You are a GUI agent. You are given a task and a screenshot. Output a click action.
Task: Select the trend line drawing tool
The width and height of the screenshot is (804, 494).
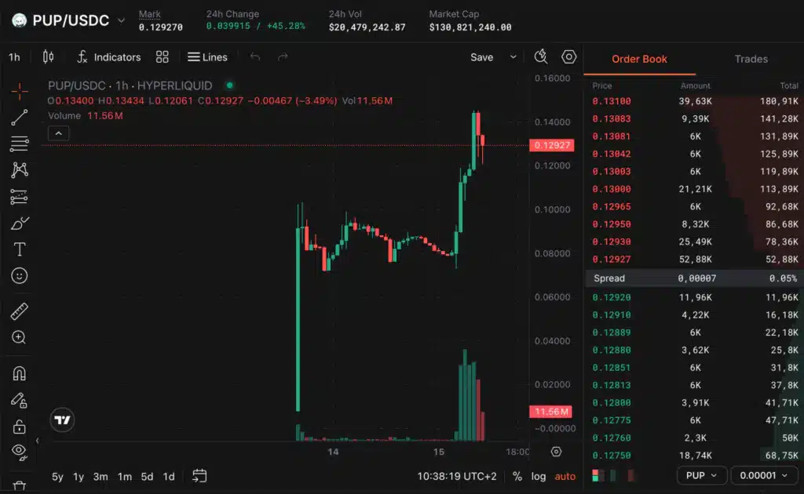point(20,118)
